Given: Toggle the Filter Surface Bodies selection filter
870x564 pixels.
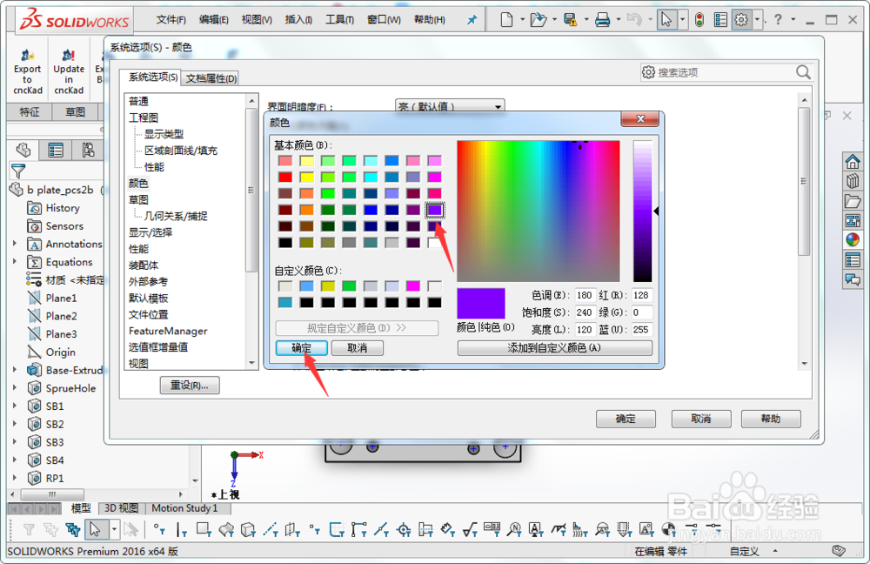Looking at the screenshot, I should click(x=226, y=529).
